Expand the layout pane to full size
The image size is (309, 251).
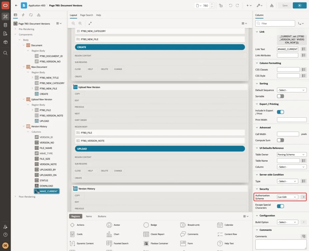click(90, 23)
